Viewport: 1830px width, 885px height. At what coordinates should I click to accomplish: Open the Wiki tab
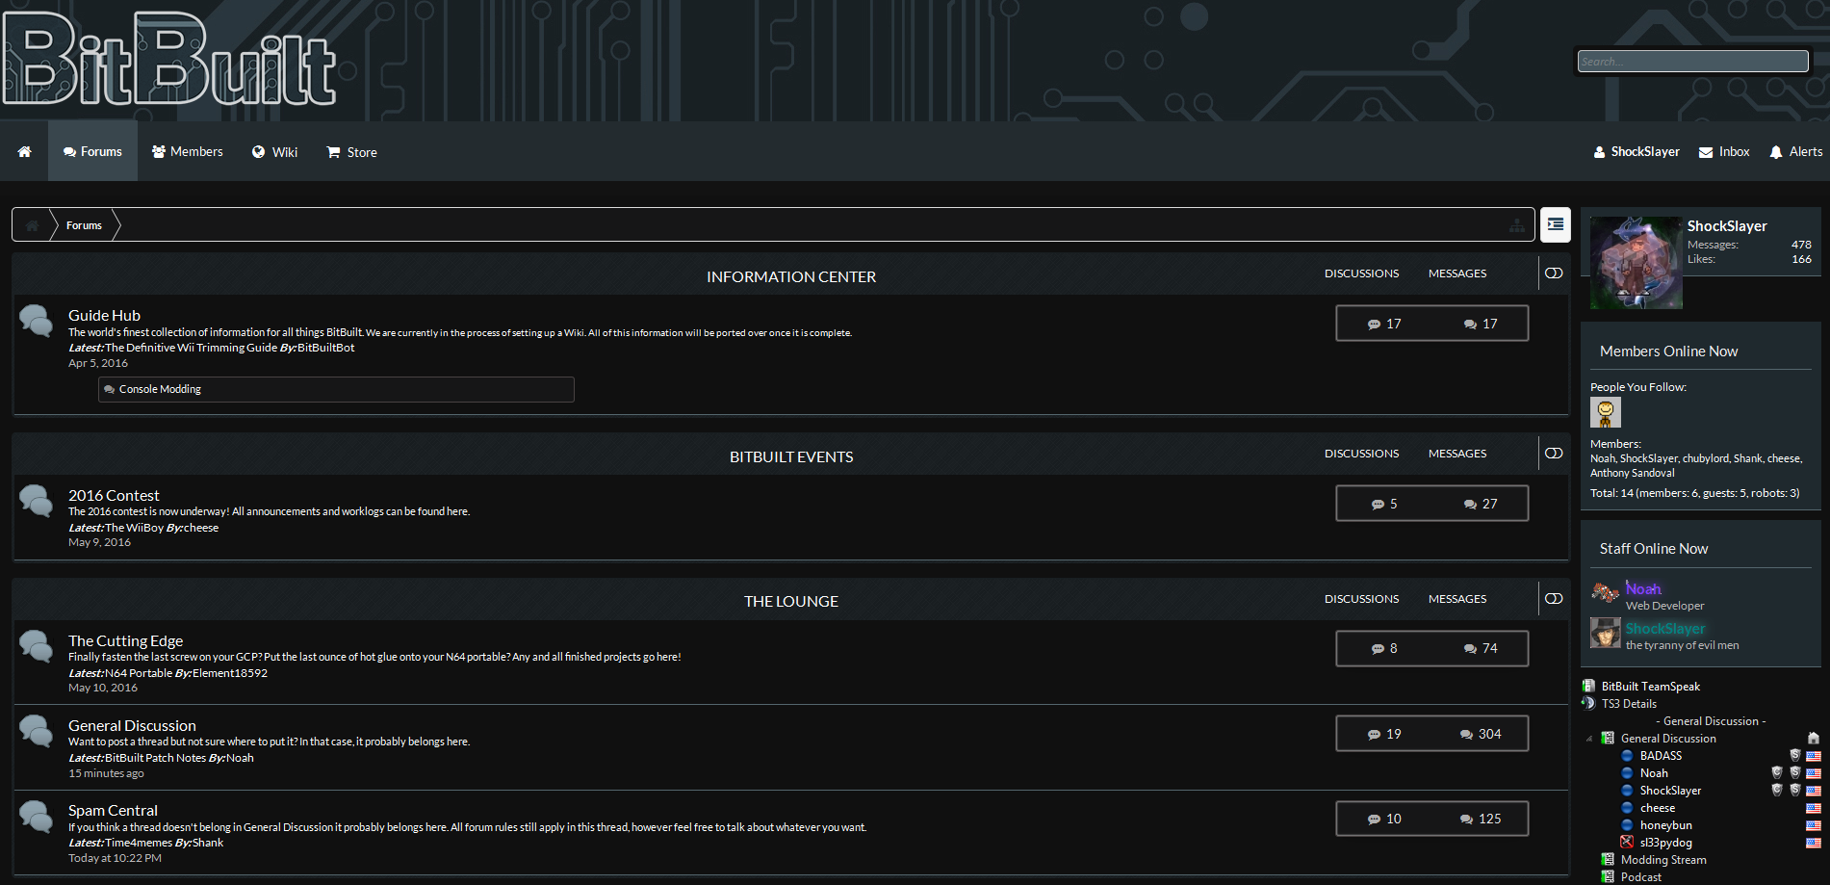(274, 151)
